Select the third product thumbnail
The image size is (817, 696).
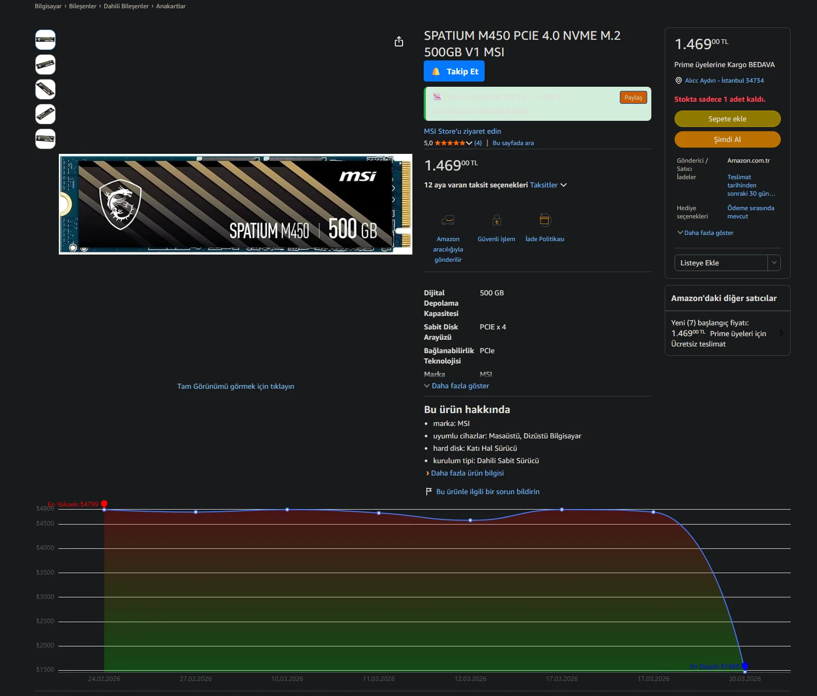[45, 89]
